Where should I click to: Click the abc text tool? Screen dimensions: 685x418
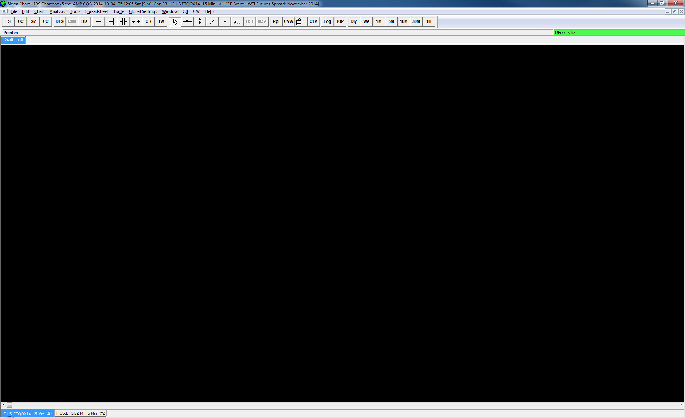pyautogui.click(x=237, y=21)
